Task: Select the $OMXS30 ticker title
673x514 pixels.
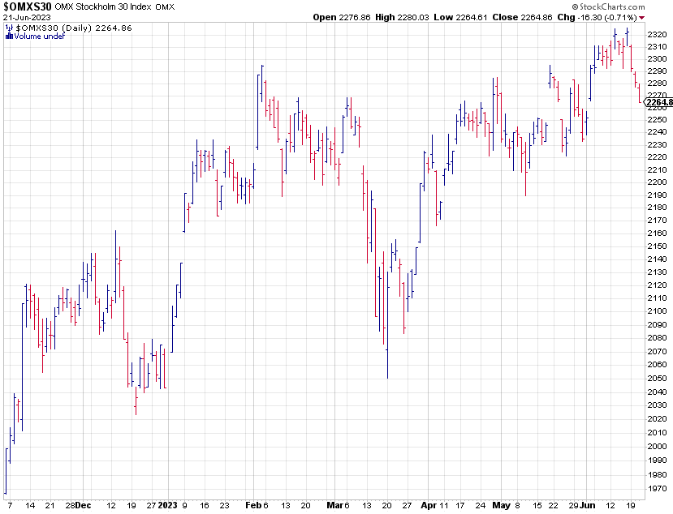Action: [x=28, y=6]
